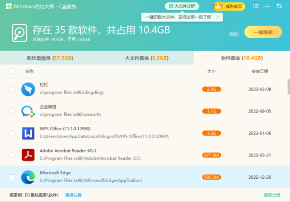290x202 pixels.
Task: Dismiss the large file tooltip with X
Action: [x=218, y=17]
